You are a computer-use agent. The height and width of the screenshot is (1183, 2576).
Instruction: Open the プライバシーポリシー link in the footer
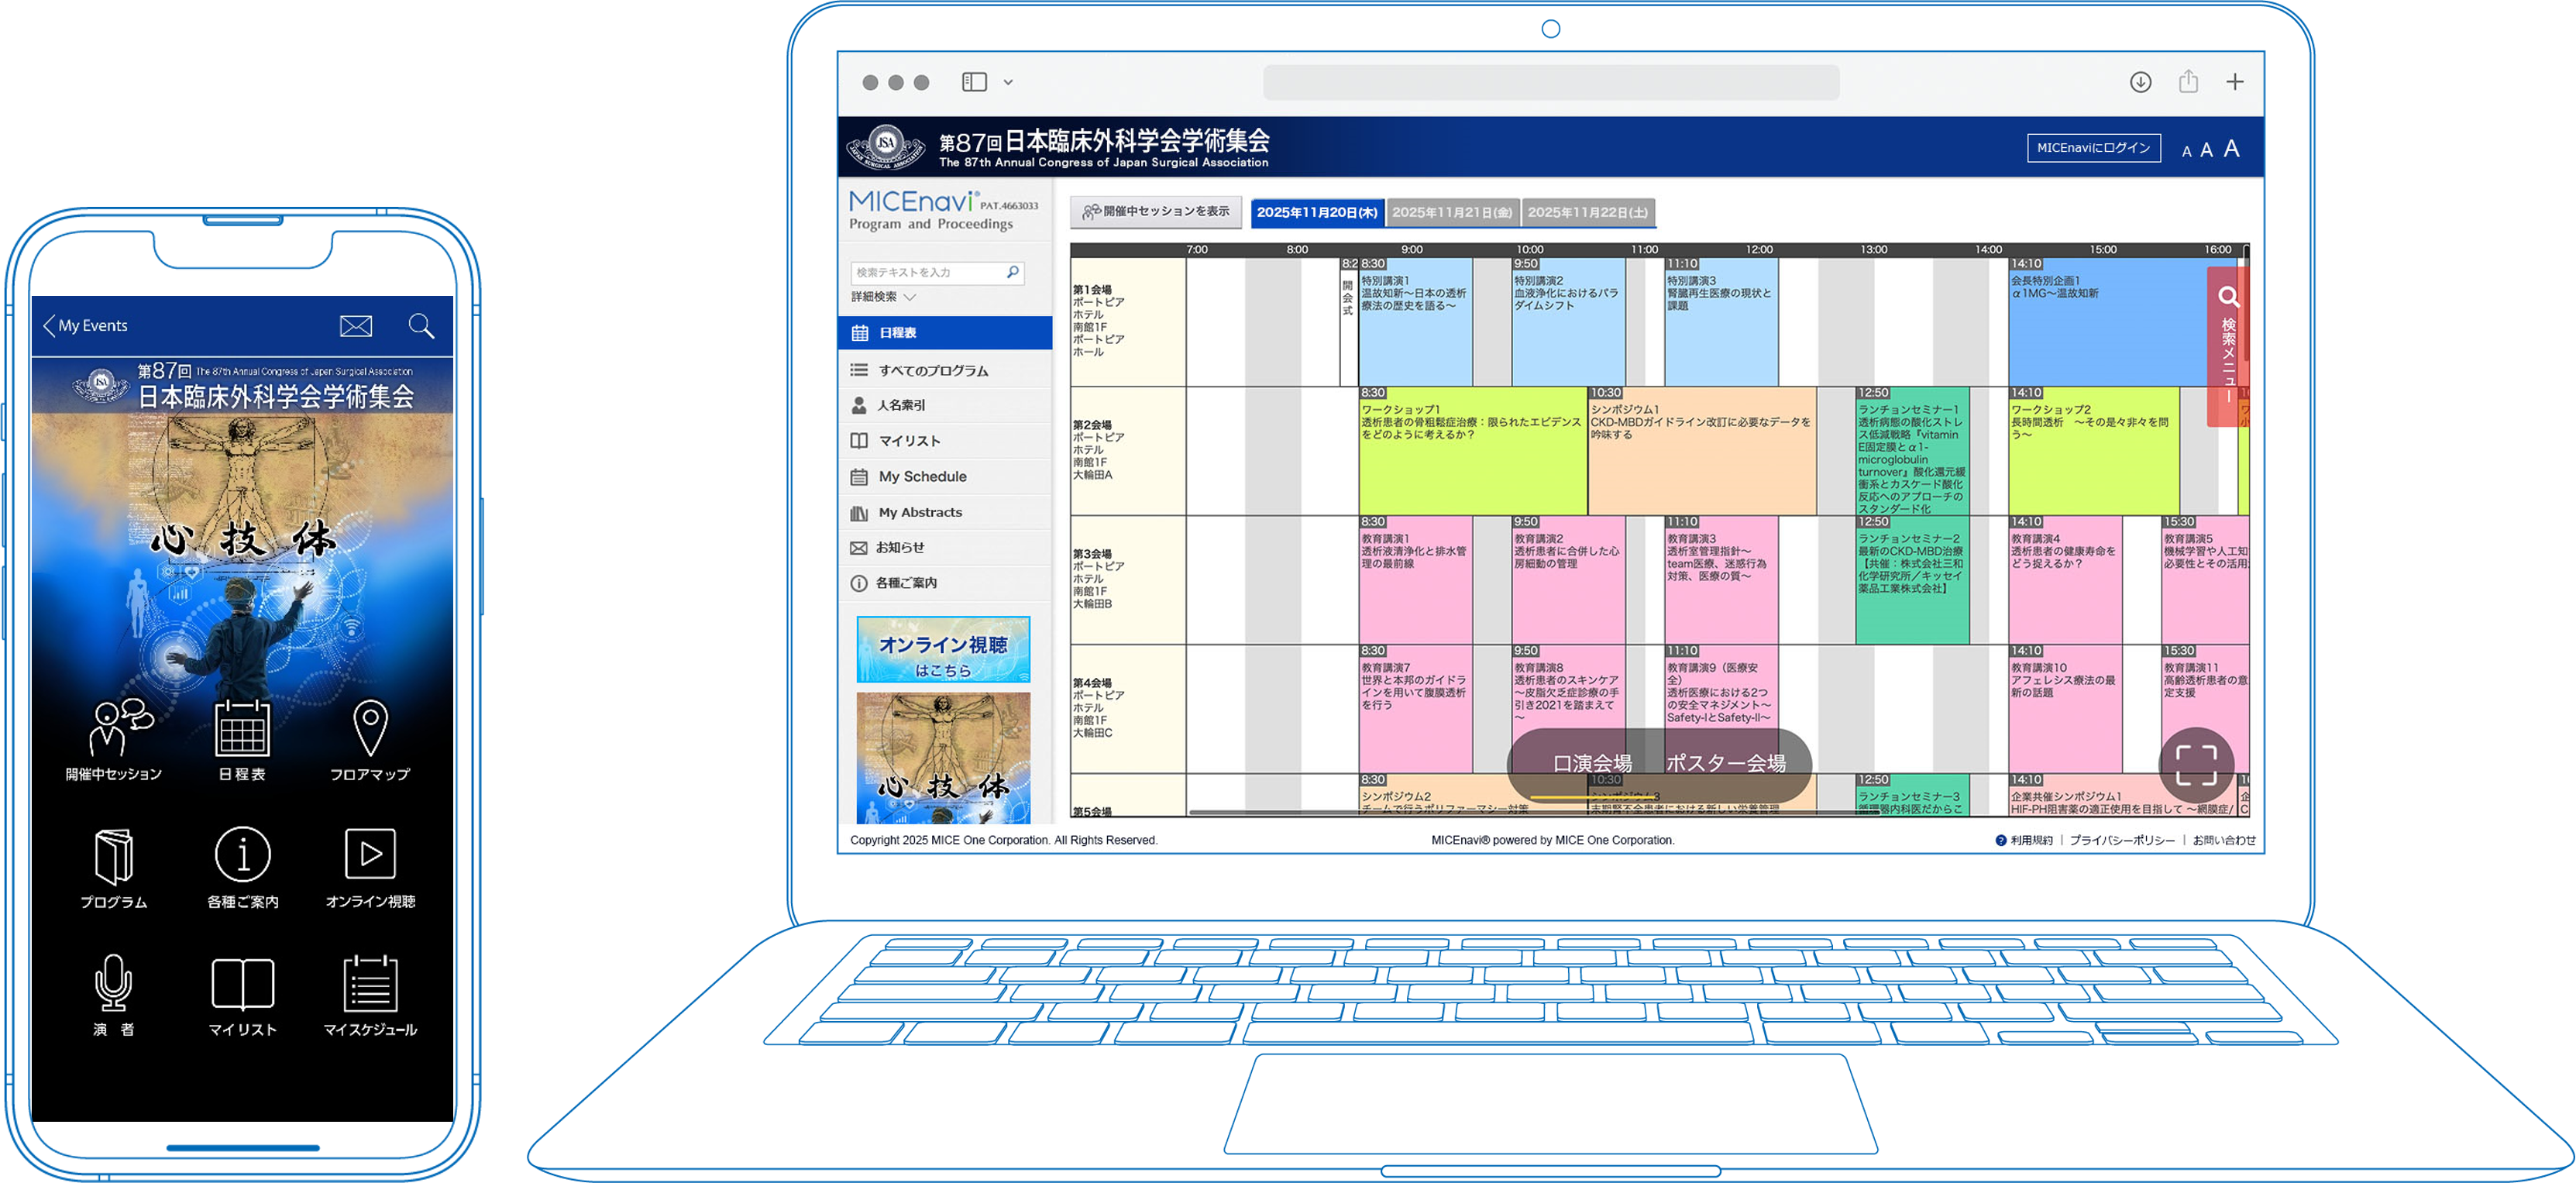(2124, 840)
